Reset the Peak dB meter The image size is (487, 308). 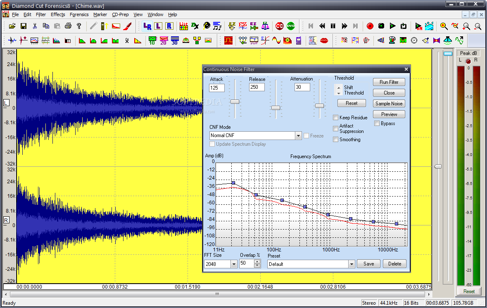click(x=469, y=291)
